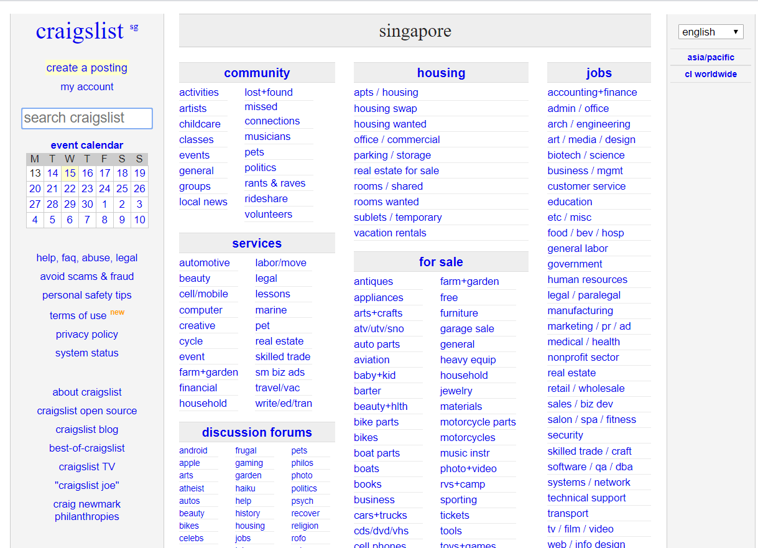
Task: View baby+kid items for sale
Action: tap(374, 375)
